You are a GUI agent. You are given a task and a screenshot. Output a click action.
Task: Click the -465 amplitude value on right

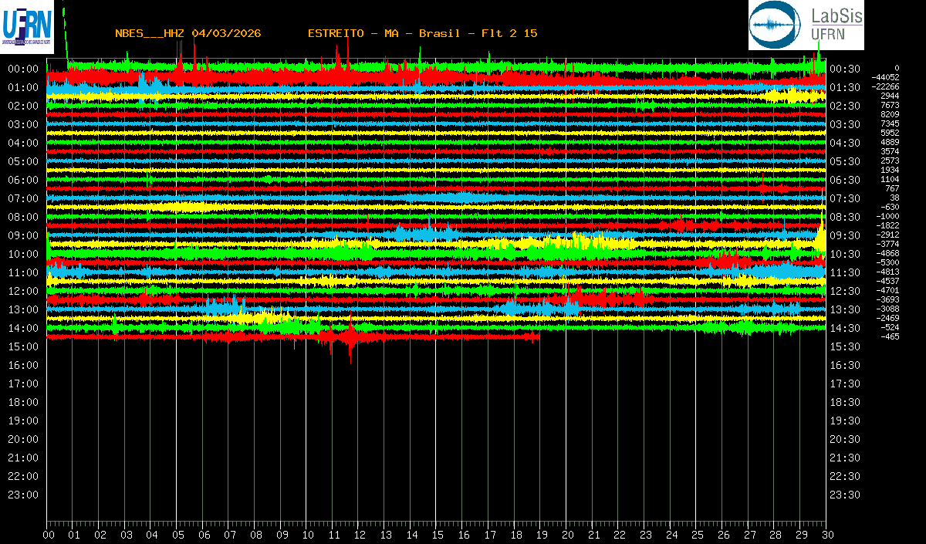(890, 336)
